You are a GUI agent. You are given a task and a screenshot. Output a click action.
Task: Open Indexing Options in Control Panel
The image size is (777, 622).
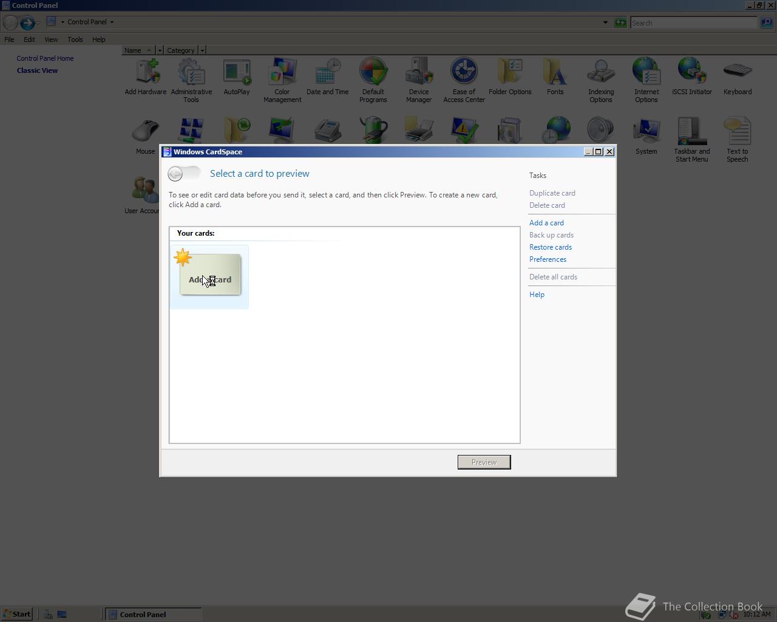point(601,81)
